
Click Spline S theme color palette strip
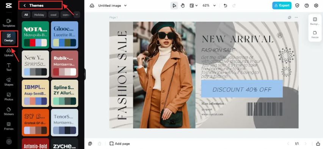(x=64, y=101)
